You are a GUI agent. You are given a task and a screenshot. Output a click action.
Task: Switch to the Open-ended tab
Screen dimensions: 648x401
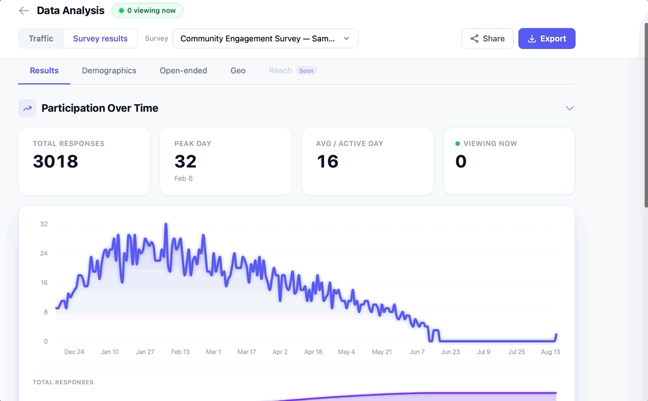pos(183,71)
